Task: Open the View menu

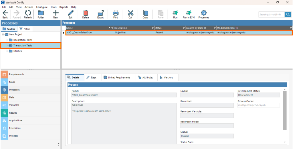Action: tap(19, 7)
